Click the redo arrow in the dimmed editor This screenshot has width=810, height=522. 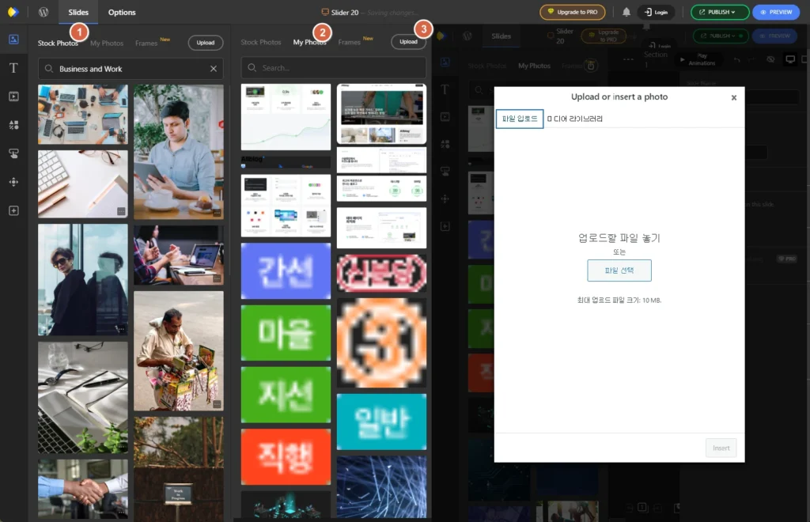(x=753, y=59)
